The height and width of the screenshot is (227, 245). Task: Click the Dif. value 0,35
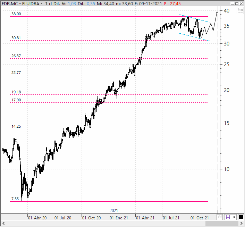[91, 3]
